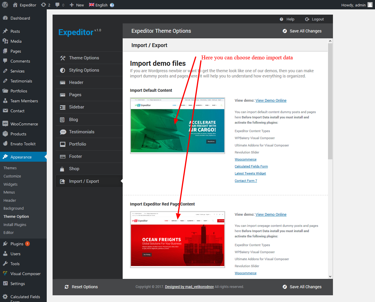Viewport: 375px width, 302px height.
Task: Open the English language dropdown
Action: point(98,5)
